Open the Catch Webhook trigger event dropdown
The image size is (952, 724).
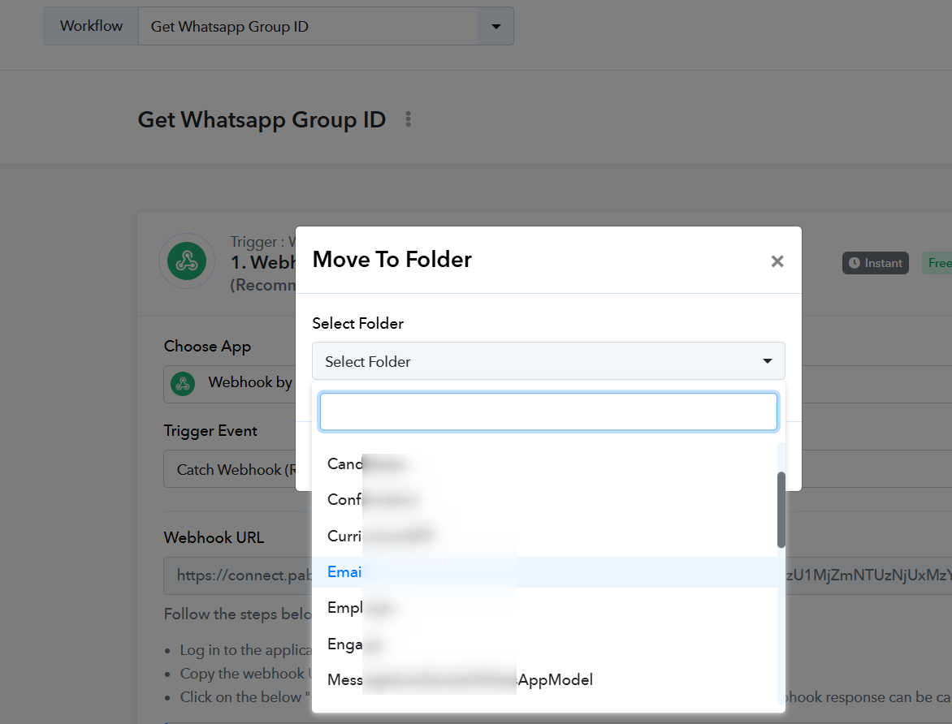click(x=231, y=469)
